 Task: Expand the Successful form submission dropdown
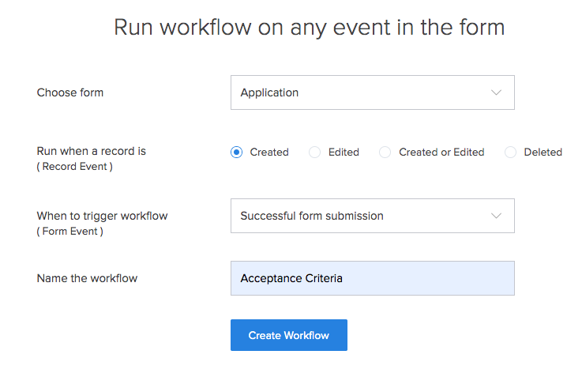click(372, 216)
